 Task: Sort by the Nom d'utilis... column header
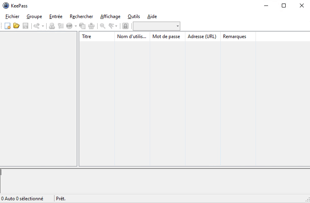click(132, 37)
